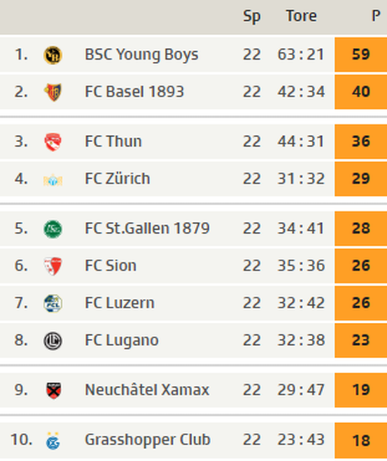This screenshot has width=387, height=461.
Task: Click the BSC Young Boys club crest
Action: pyautogui.click(x=53, y=55)
